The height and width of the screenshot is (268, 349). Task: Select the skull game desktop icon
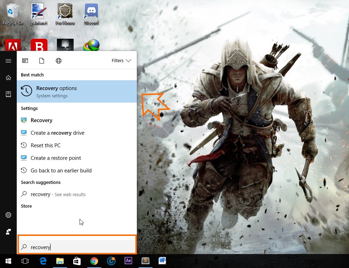coord(65,45)
